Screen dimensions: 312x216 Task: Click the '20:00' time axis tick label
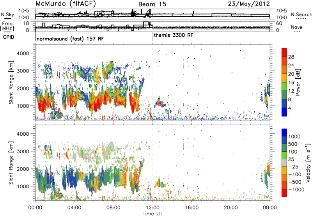point(231,208)
